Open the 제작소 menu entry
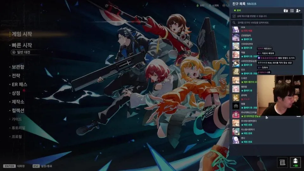Image resolution: width=304 pixels, height=171 pixels. click(18, 102)
